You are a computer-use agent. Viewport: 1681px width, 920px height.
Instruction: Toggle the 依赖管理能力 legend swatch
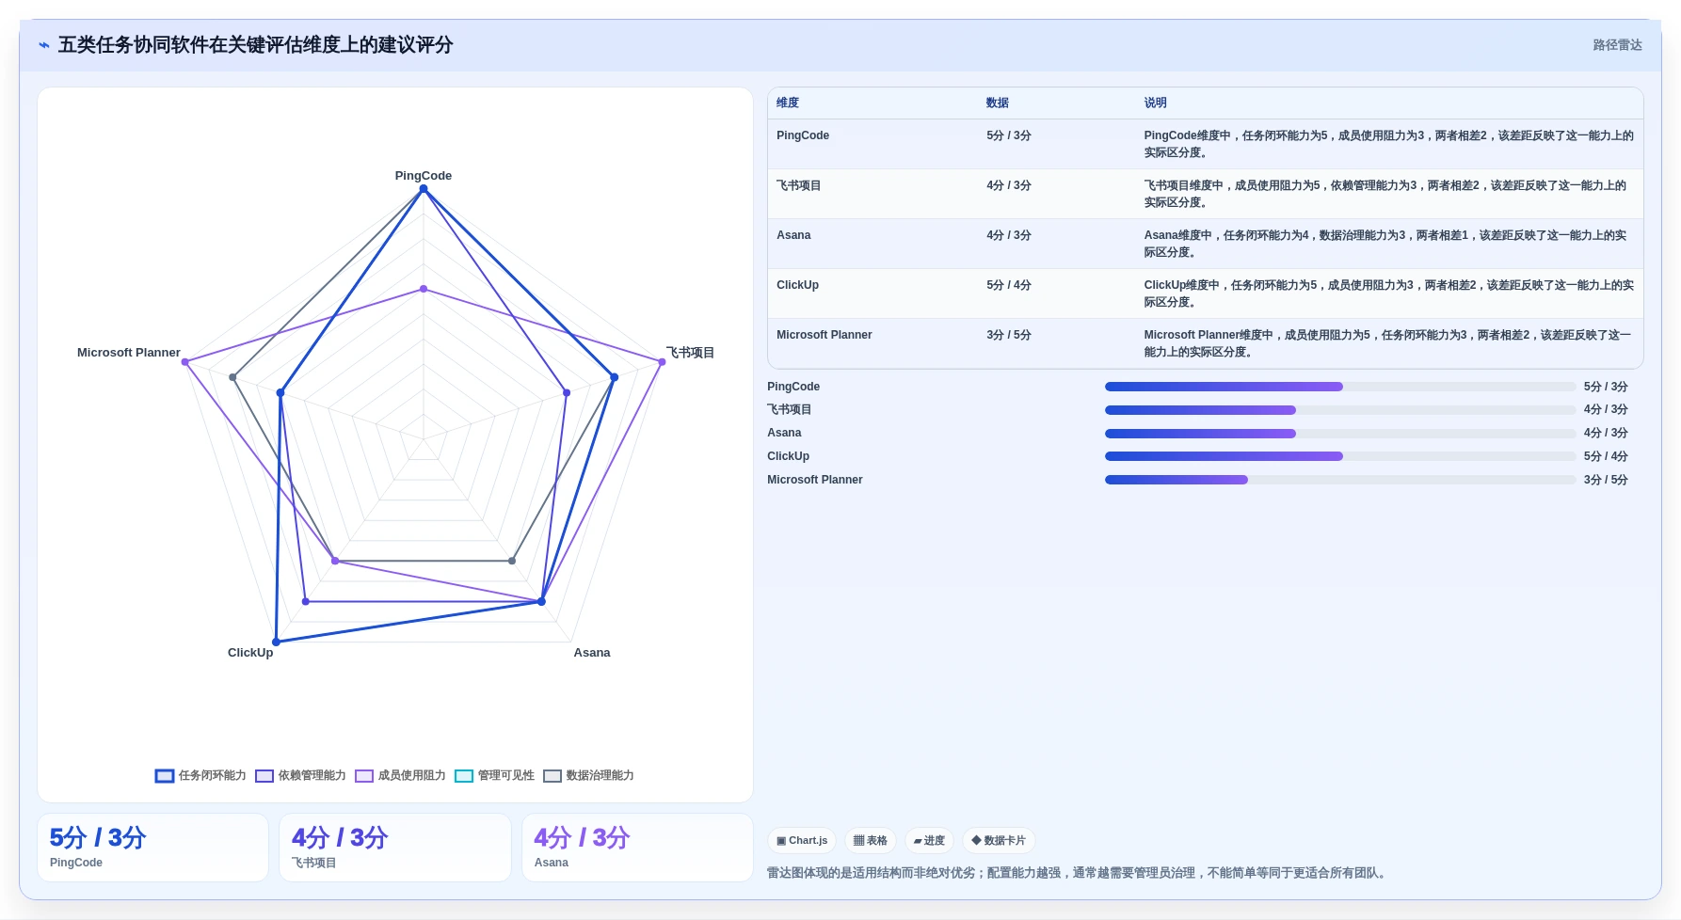coord(264,776)
